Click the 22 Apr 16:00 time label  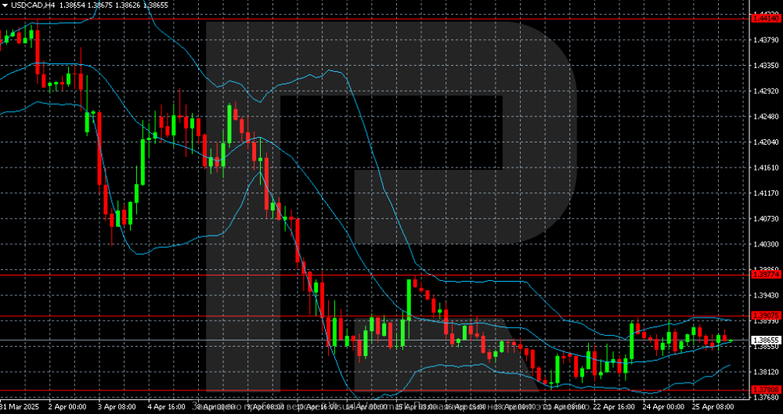616,407
